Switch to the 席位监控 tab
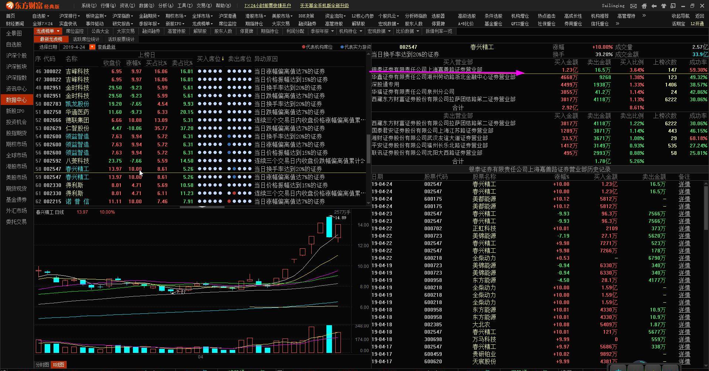This screenshot has height=371, width=709. pyautogui.click(x=75, y=31)
